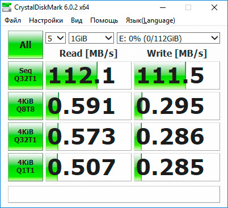This screenshot has height=208, width=228.
Task: Launch the 4KiB Q1T1 benchmark
Action: tap(26, 167)
